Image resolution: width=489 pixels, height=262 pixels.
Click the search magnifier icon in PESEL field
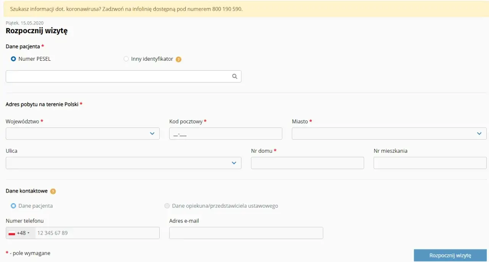(x=235, y=76)
